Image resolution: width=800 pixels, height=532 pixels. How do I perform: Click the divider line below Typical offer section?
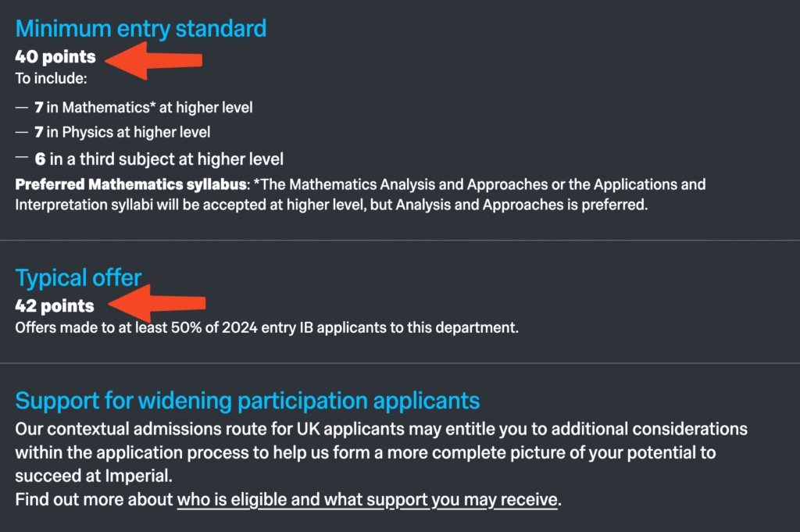[x=400, y=363]
